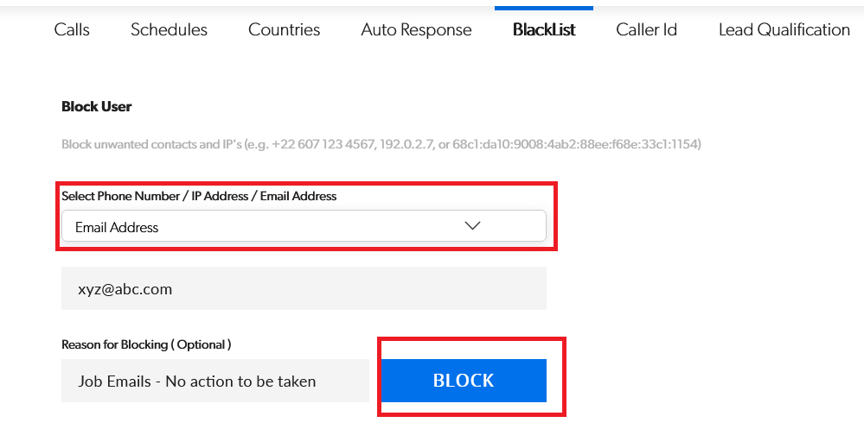
Task: Select the Auto Response tab
Action: tap(416, 29)
